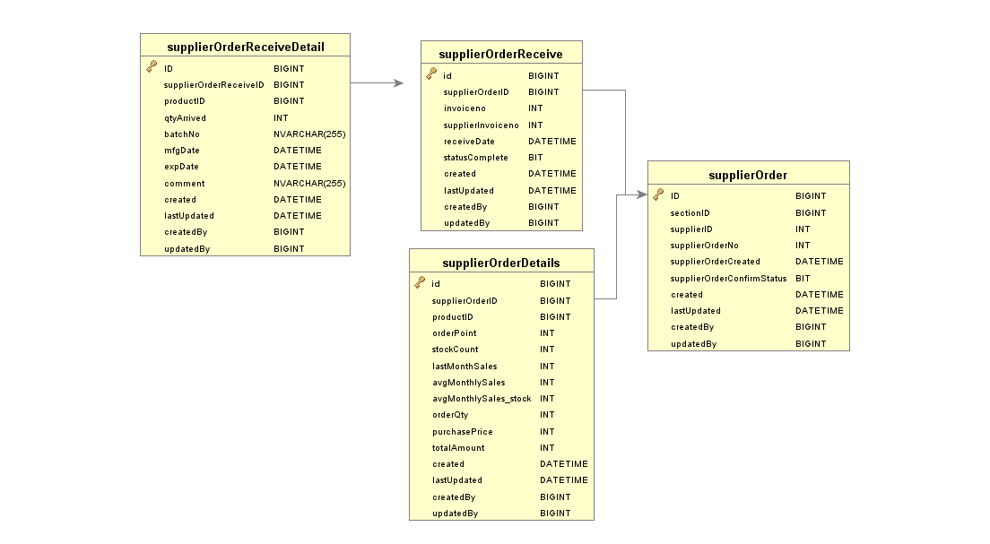
Task: Click the supplierOrder table heading
Action: [750, 174]
